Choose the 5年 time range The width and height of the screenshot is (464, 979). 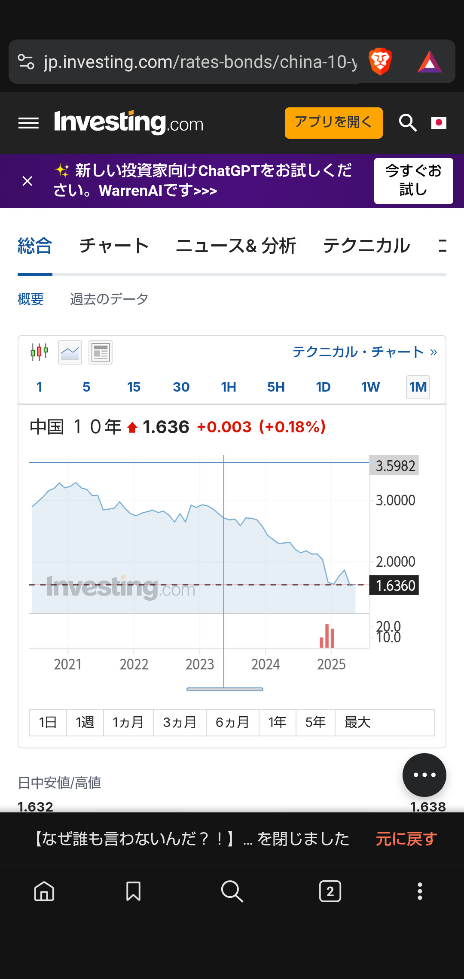(315, 722)
